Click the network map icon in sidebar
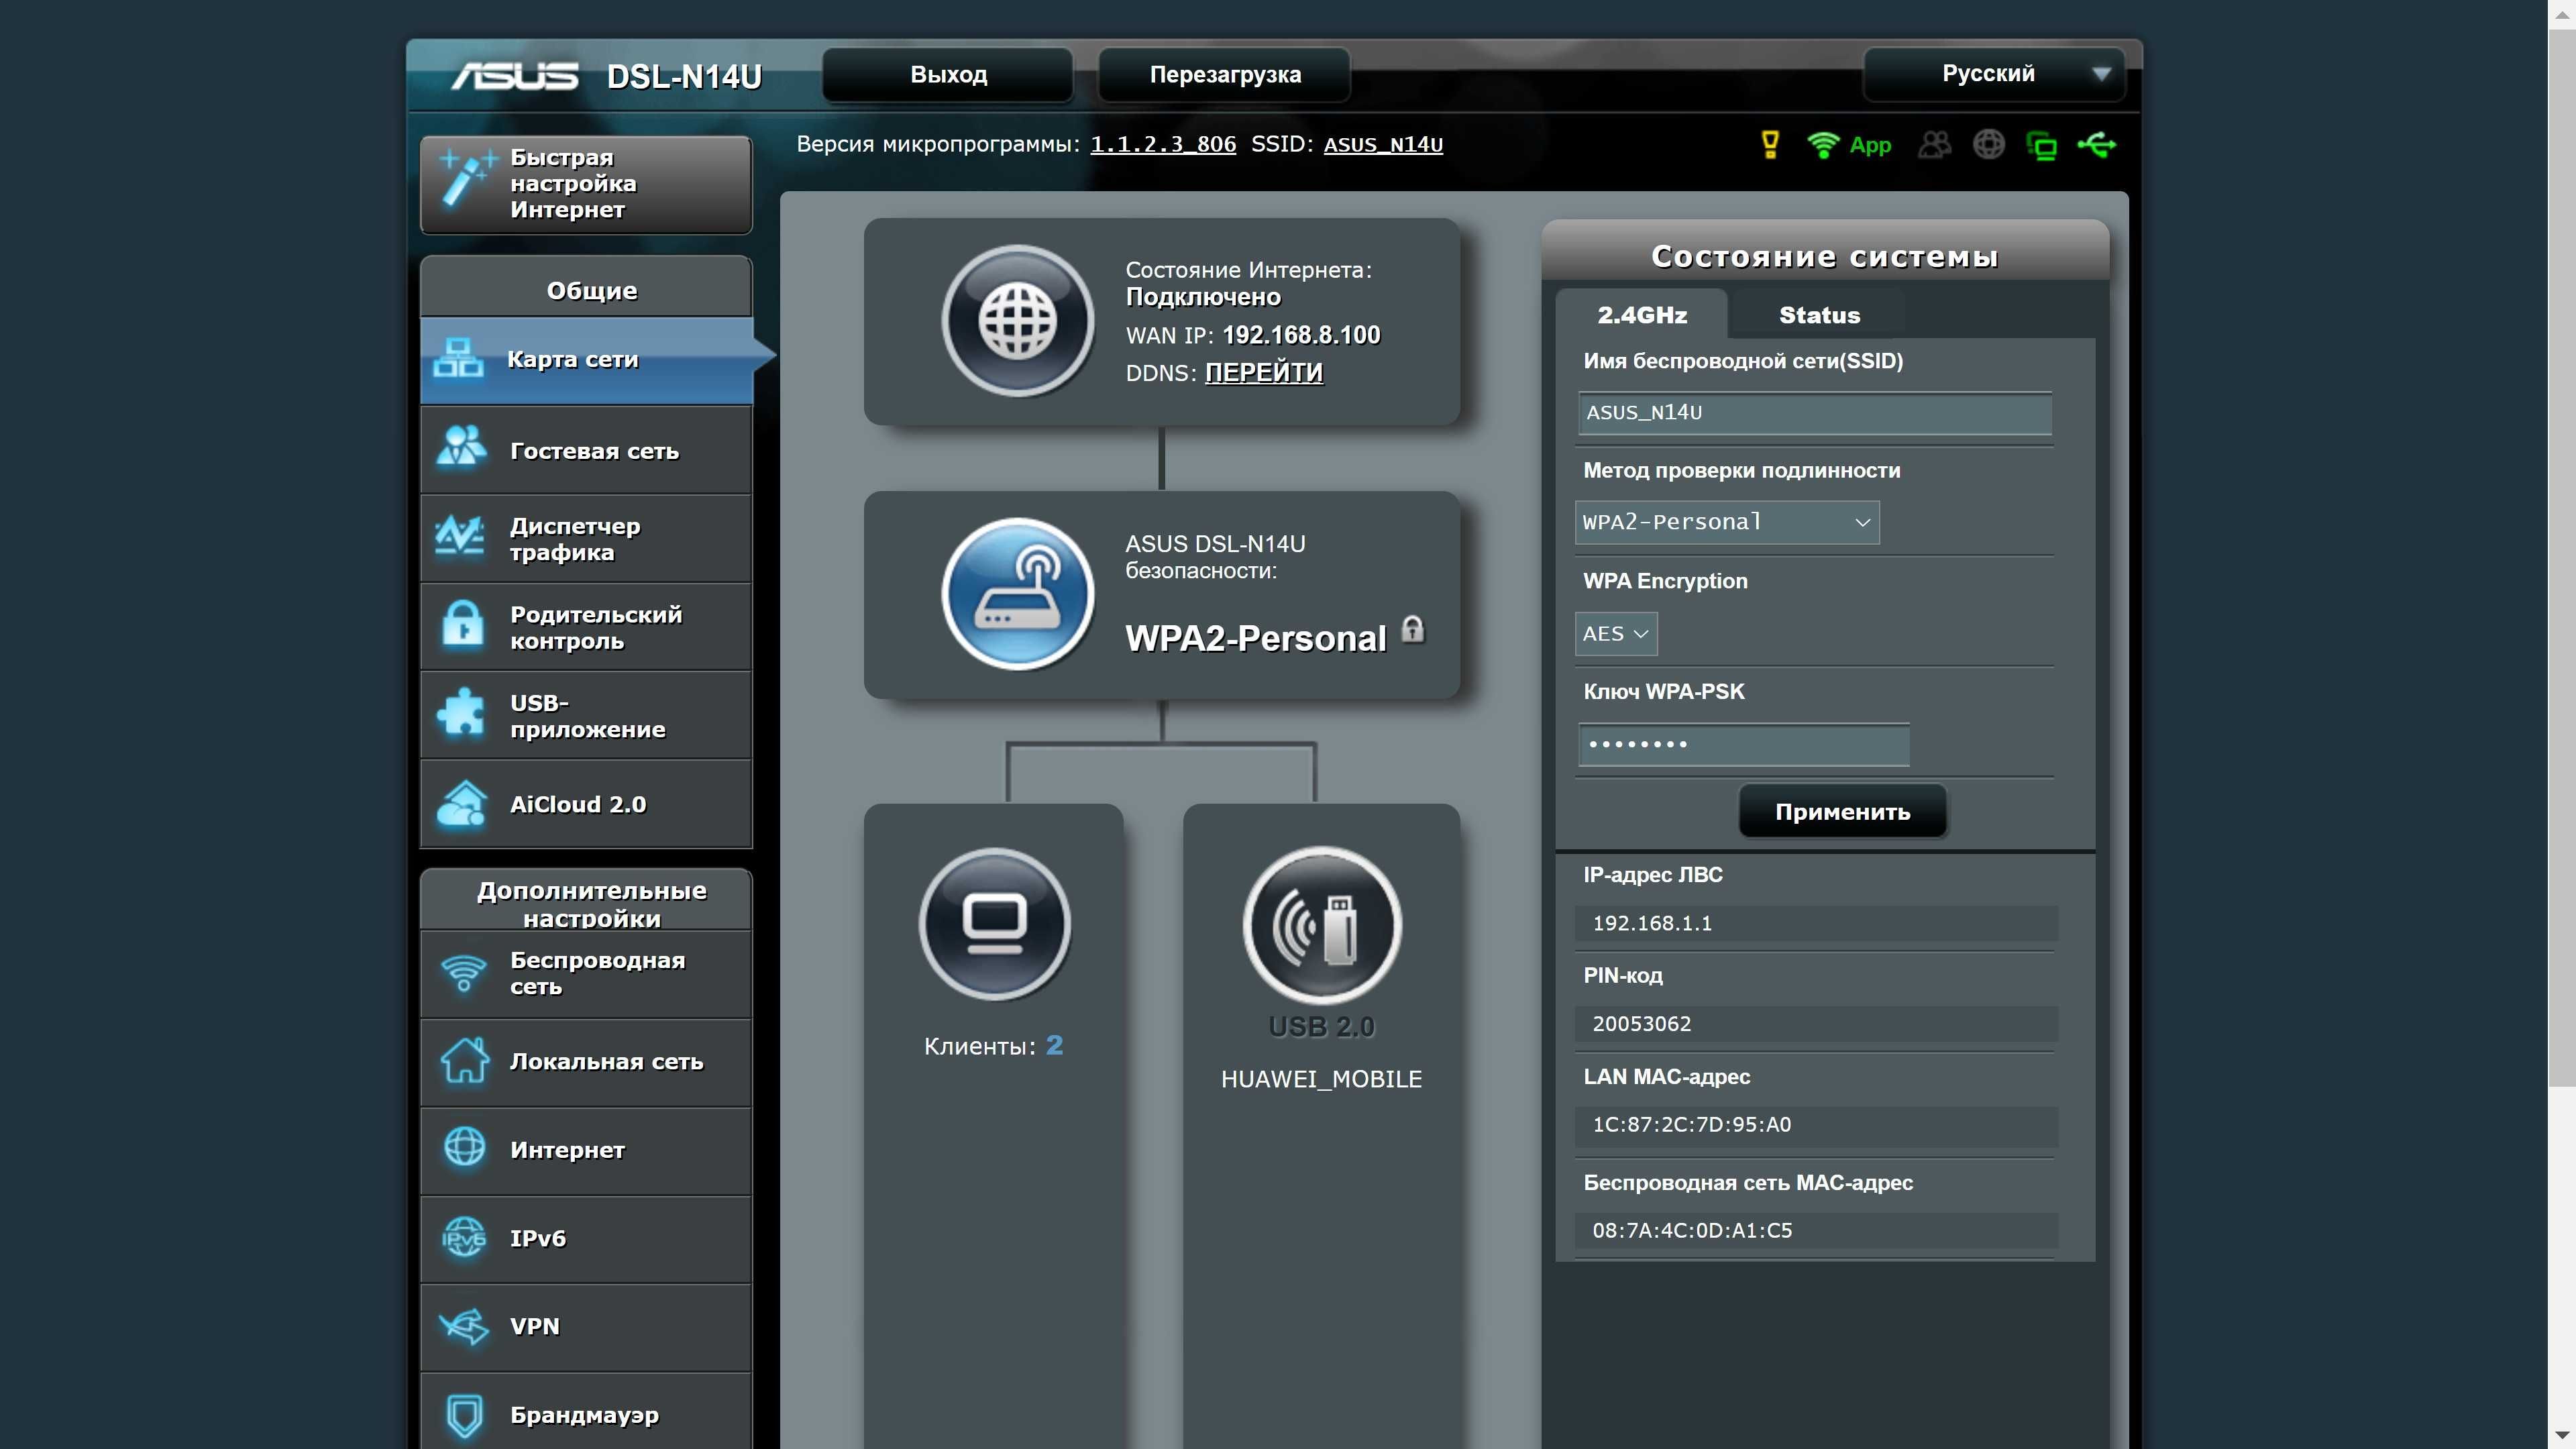 point(458,359)
